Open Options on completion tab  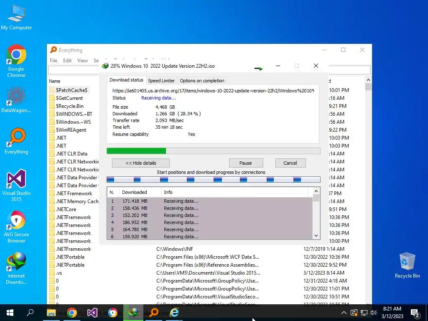(202, 81)
